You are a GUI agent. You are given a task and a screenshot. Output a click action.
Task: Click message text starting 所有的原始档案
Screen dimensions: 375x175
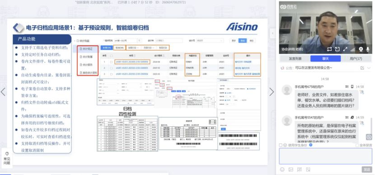tap(327, 133)
